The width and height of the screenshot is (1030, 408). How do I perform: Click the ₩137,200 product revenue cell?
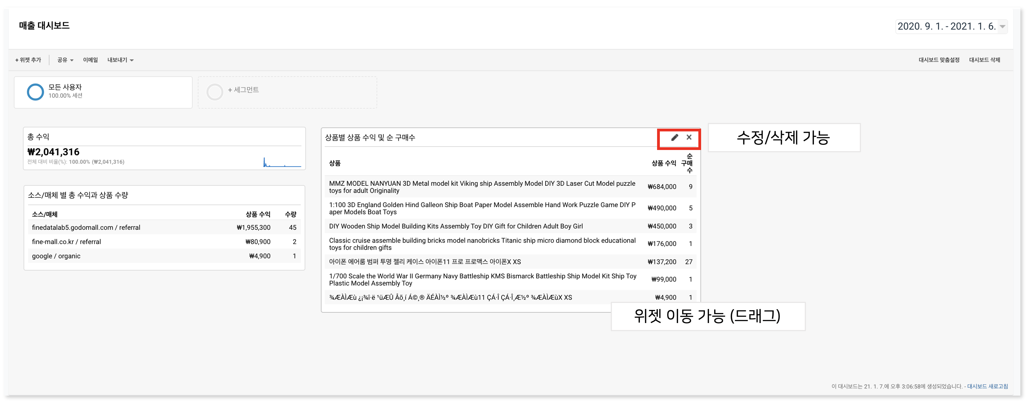(662, 262)
